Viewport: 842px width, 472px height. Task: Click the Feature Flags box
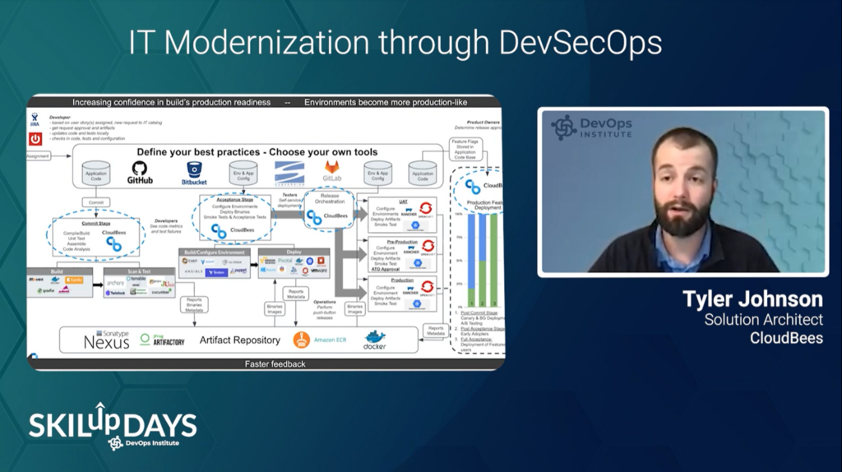click(465, 150)
